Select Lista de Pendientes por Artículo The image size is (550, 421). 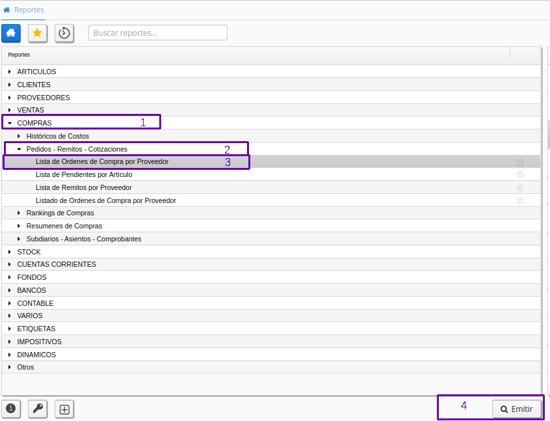coord(271,174)
